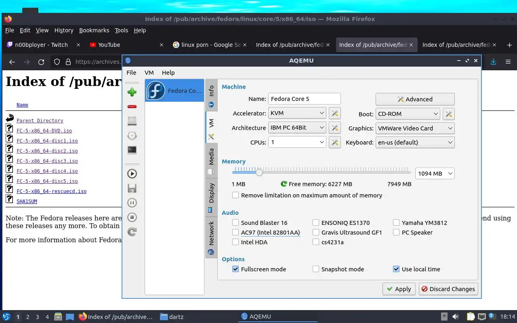Open the hard disk manager icon in AQEMU sidebar
The width and height of the screenshot is (517, 323).
(x=132, y=121)
